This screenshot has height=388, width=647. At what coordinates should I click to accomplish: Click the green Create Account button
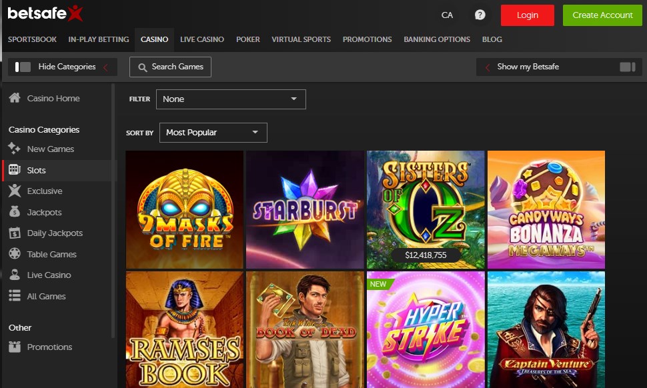click(x=602, y=15)
